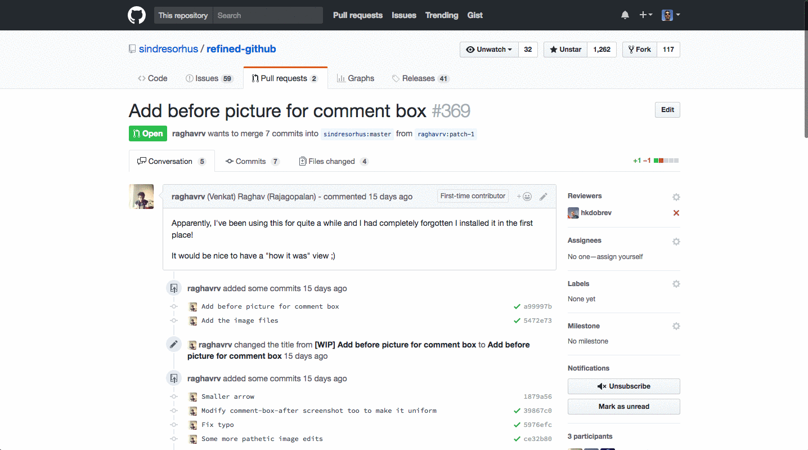The height and width of the screenshot is (450, 808).
Task: Open the 32 watchers count
Action: [x=528, y=50]
